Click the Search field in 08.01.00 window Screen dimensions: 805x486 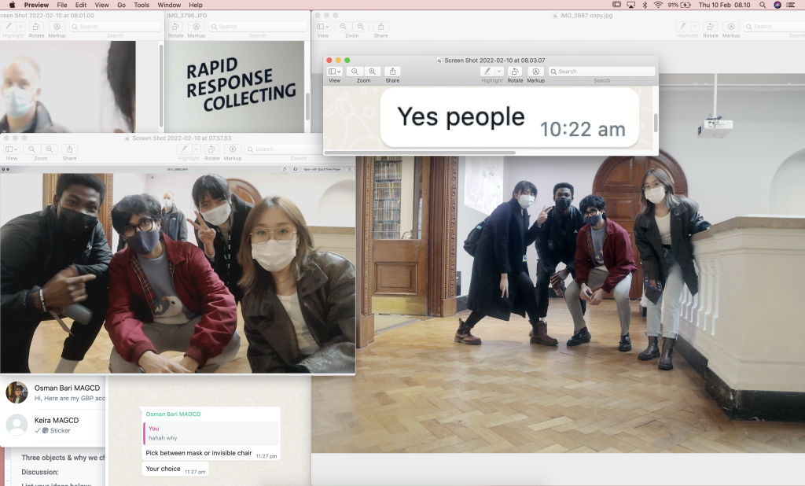(115, 26)
